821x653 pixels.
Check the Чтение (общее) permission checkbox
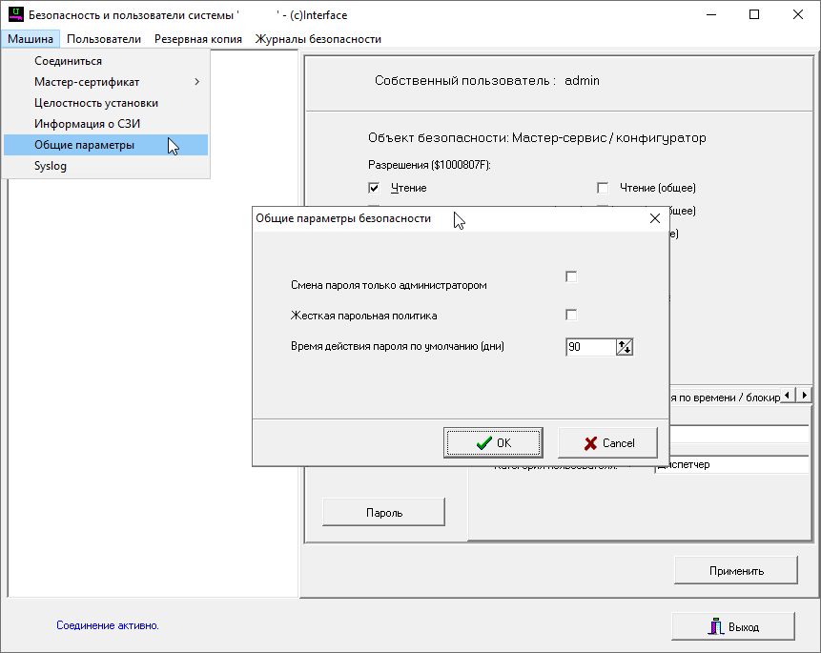coord(603,189)
